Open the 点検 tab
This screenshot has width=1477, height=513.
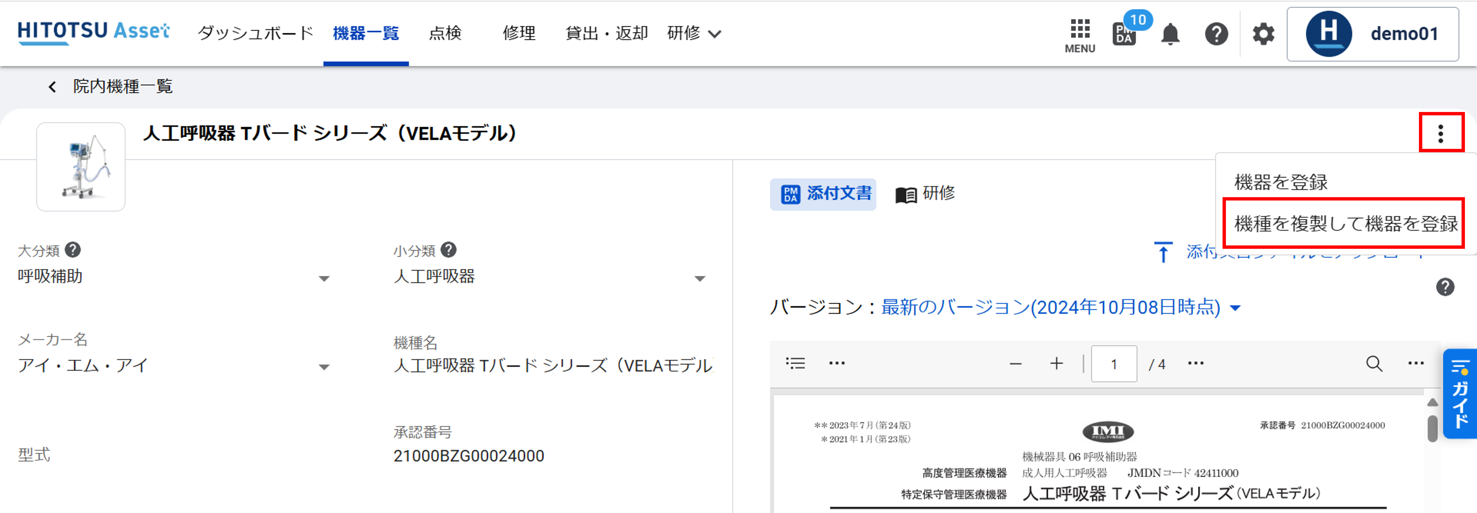tap(445, 33)
